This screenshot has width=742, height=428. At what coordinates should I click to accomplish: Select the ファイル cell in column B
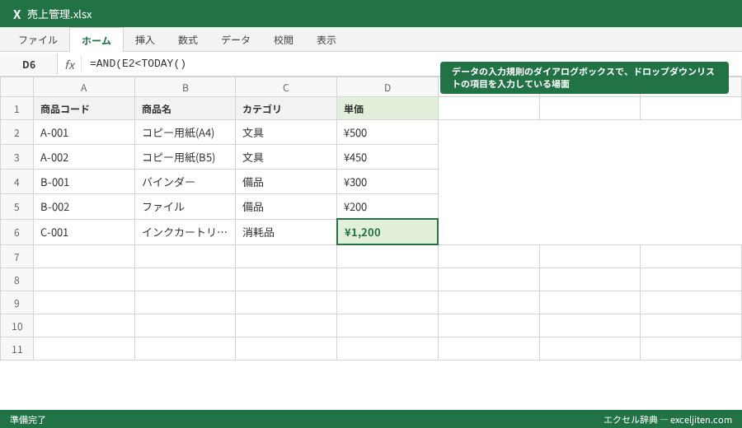point(185,207)
